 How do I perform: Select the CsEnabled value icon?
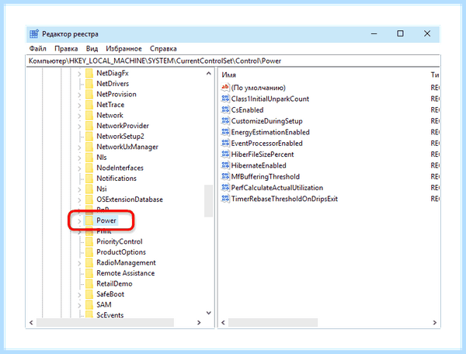coord(225,110)
